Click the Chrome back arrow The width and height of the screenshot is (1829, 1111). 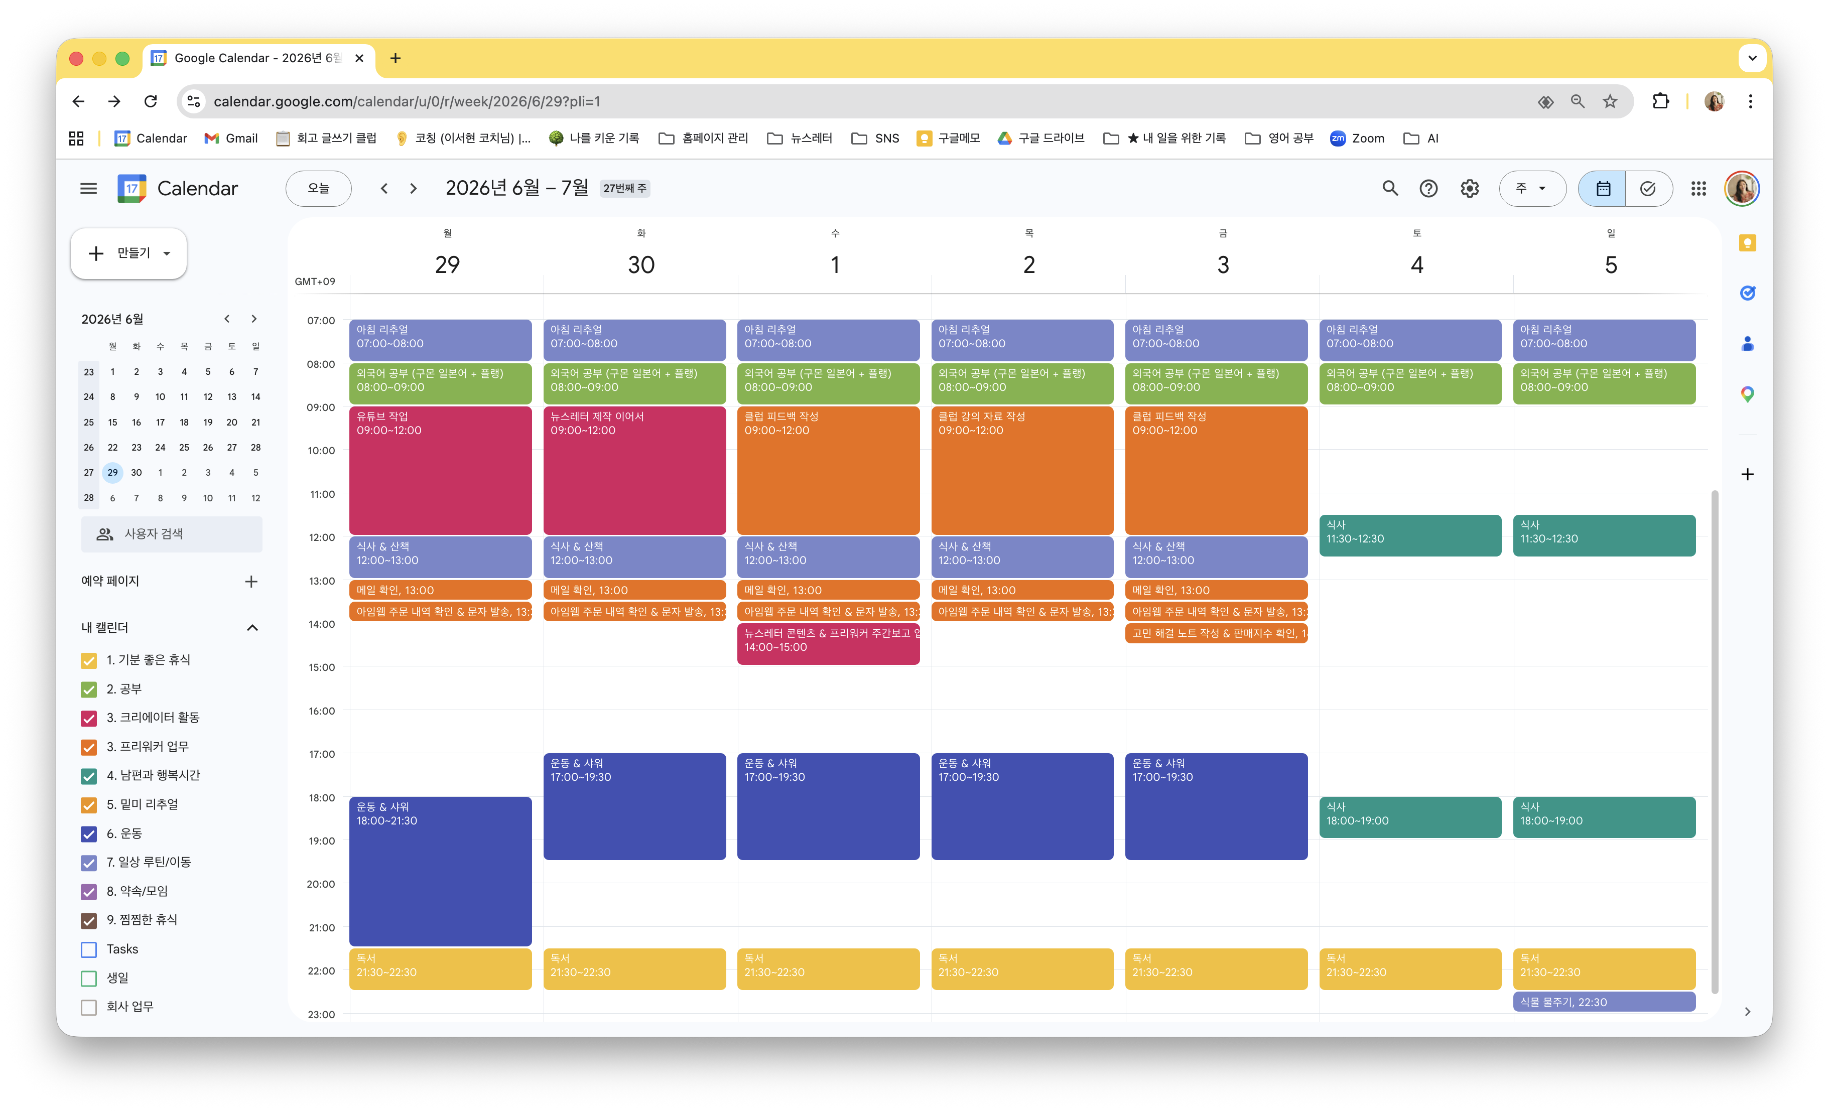(x=79, y=101)
